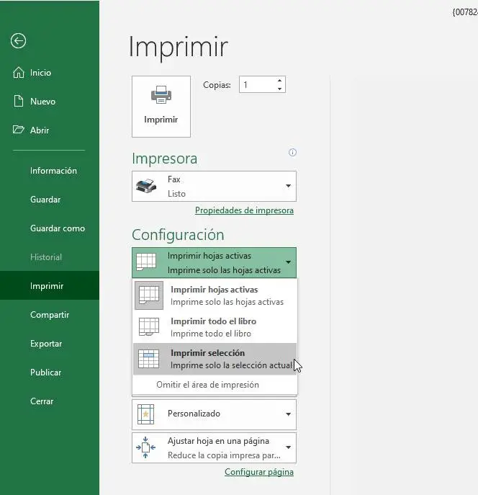Click the active sheets grid icon in list
Viewport: 478px width, 495px height.
pyautogui.click(x=149, y=295)
